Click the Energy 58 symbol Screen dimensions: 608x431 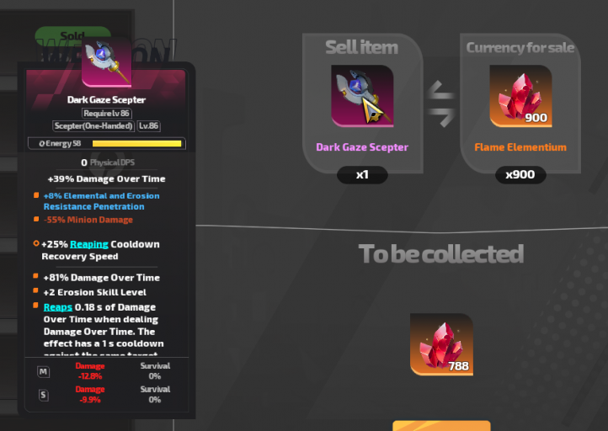click(x=42, y=144)
